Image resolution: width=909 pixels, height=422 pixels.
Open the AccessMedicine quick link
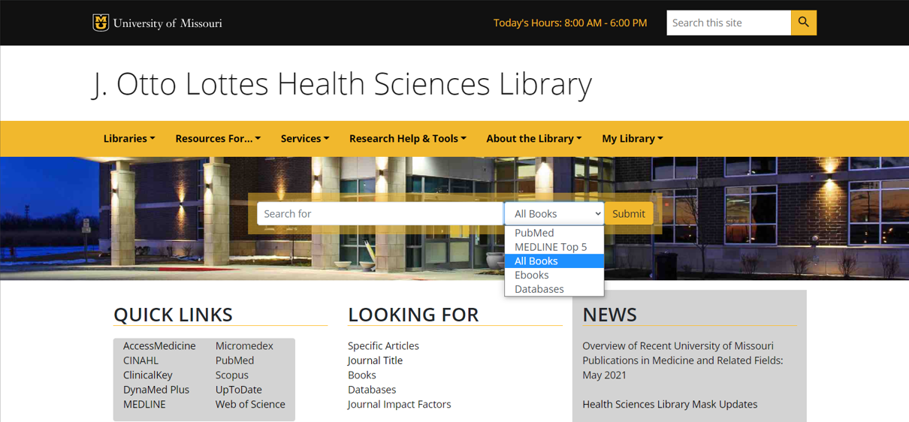point(159,346)
